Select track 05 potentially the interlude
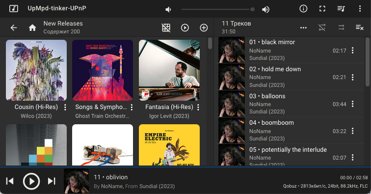371x194 pixels. coord(289,155)
